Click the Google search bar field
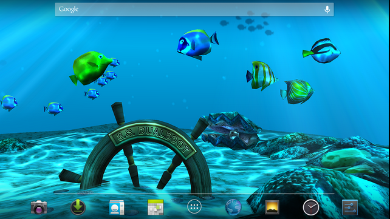 (x=194, y=10)
